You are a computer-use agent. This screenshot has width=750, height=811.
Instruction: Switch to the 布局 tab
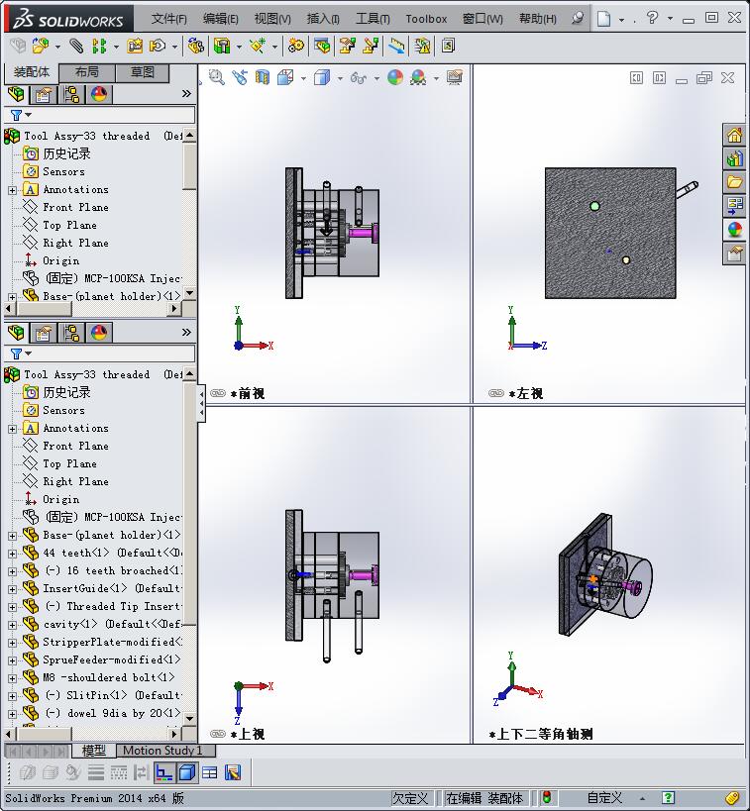(x=87, y=72)
